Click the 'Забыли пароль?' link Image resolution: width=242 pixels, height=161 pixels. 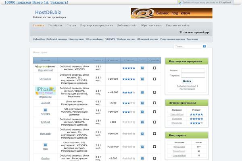pyautogui.click(x=186, y=86)
